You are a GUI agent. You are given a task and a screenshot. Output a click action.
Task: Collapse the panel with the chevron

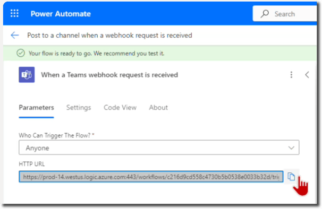point(307,75)
